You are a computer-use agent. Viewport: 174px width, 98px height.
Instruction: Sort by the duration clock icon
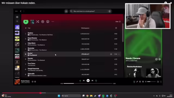(x=116, y=28)
